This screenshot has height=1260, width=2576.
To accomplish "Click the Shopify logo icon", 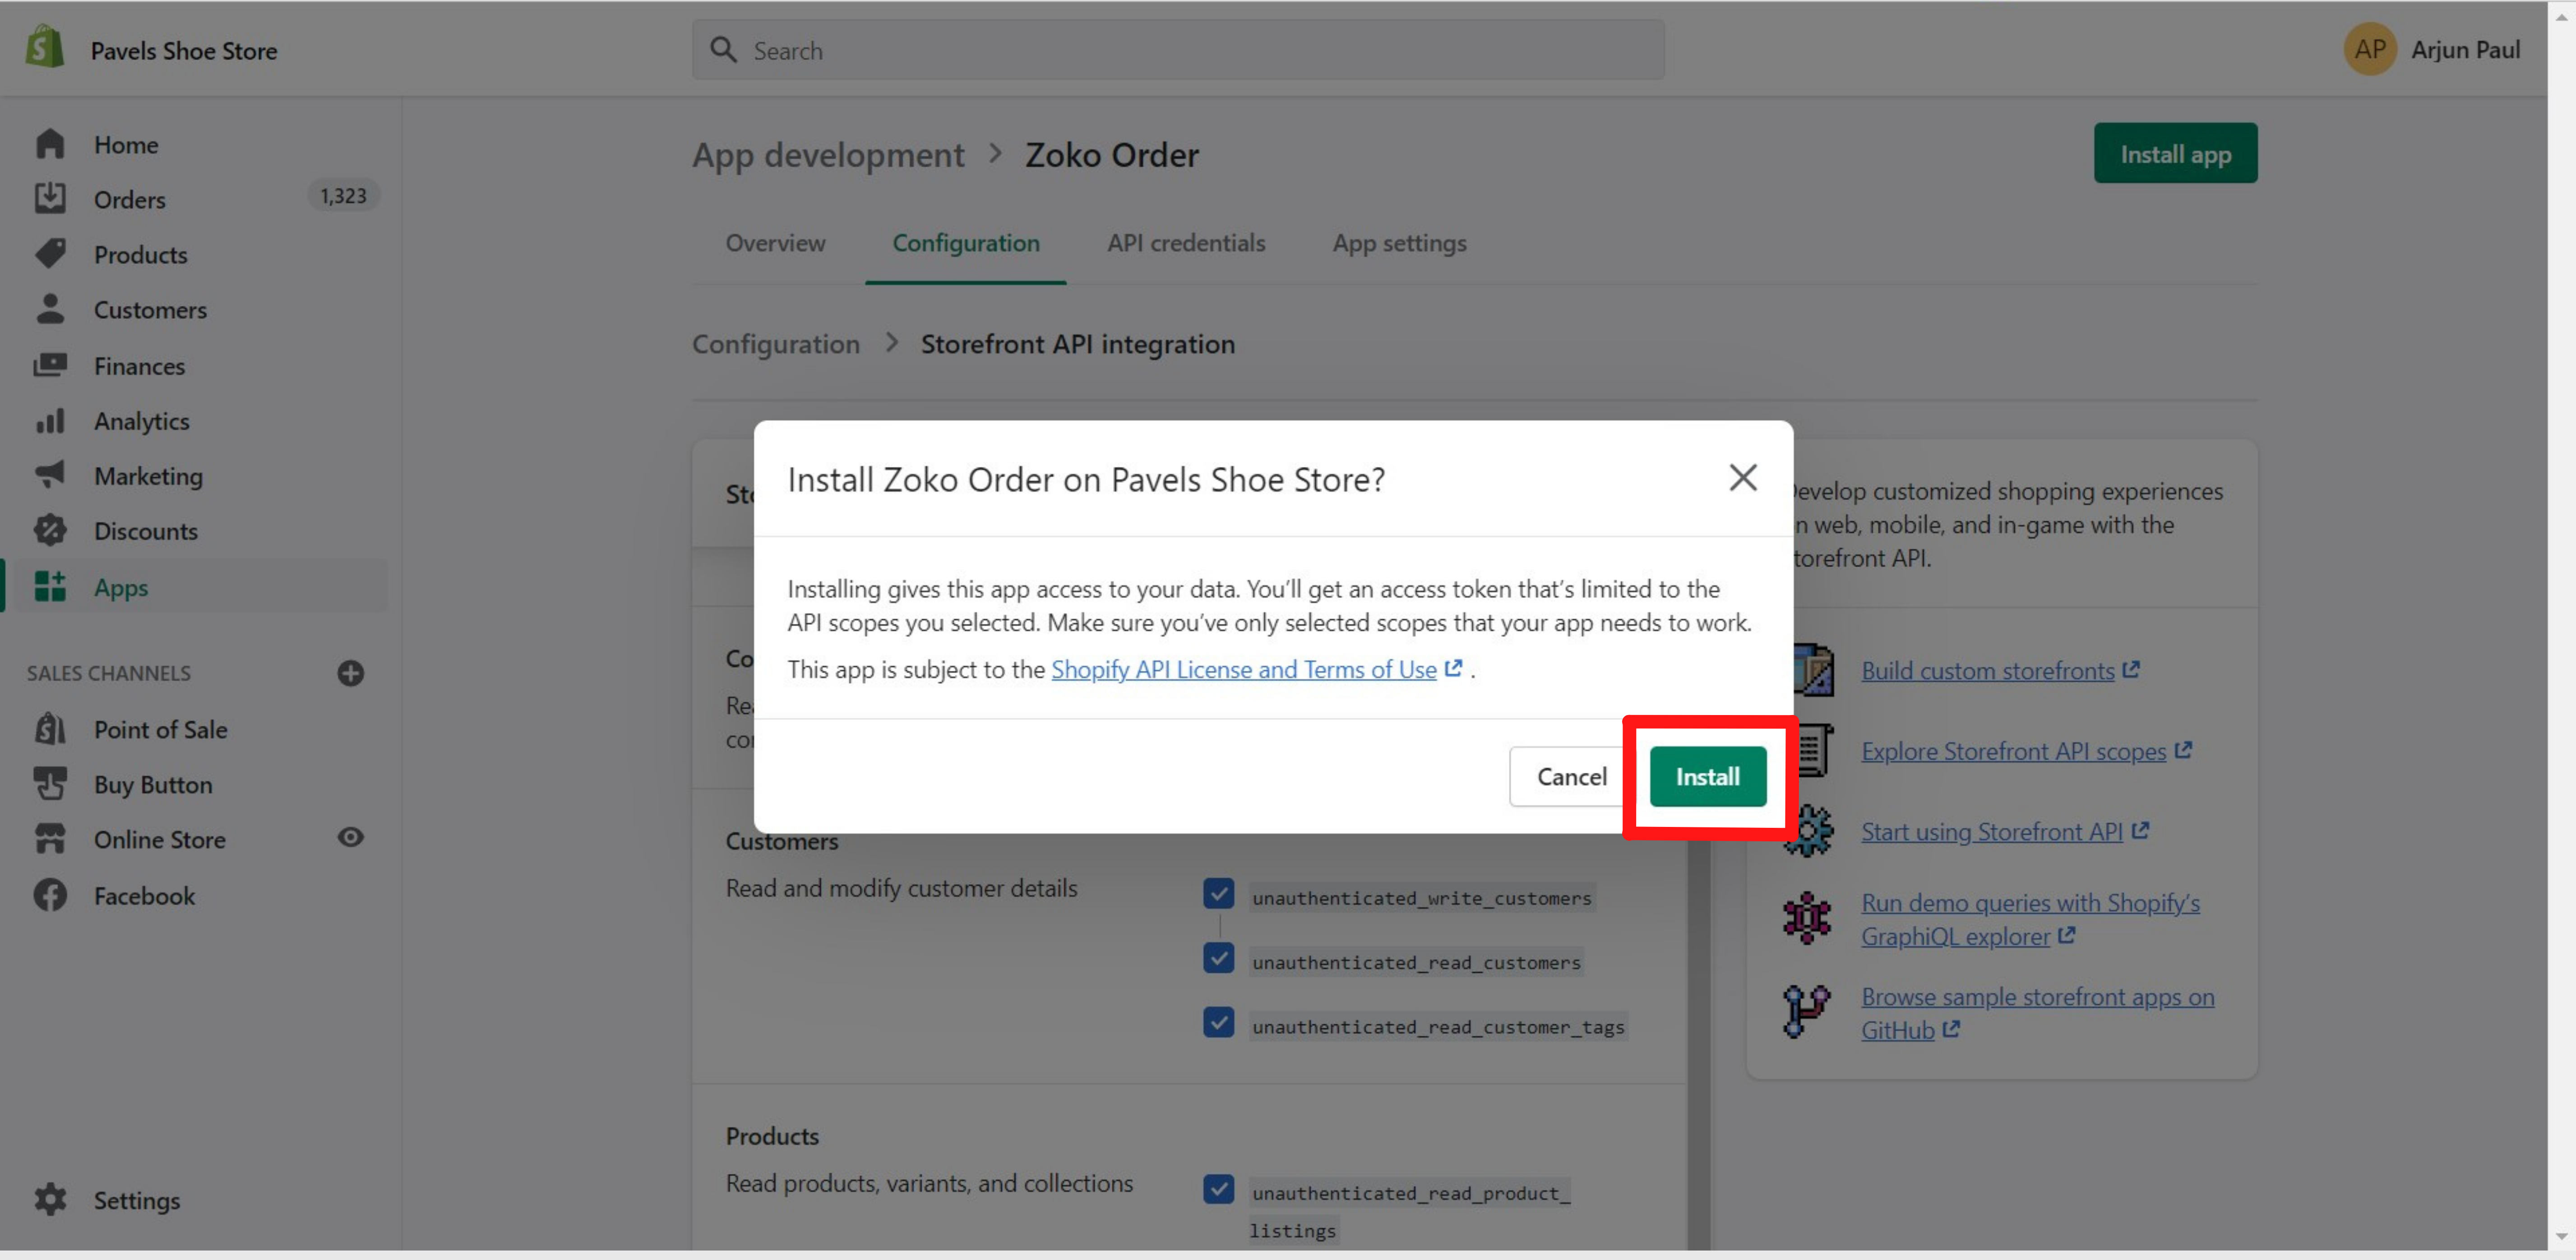I will pos(45,48).
